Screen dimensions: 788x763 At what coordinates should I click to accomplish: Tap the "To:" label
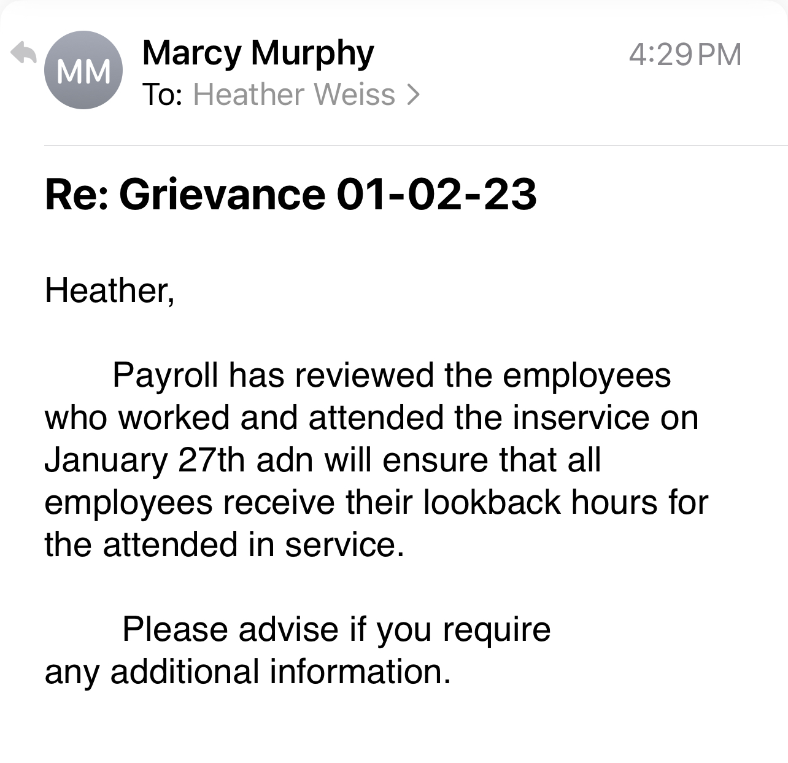(x=162, y=95)
